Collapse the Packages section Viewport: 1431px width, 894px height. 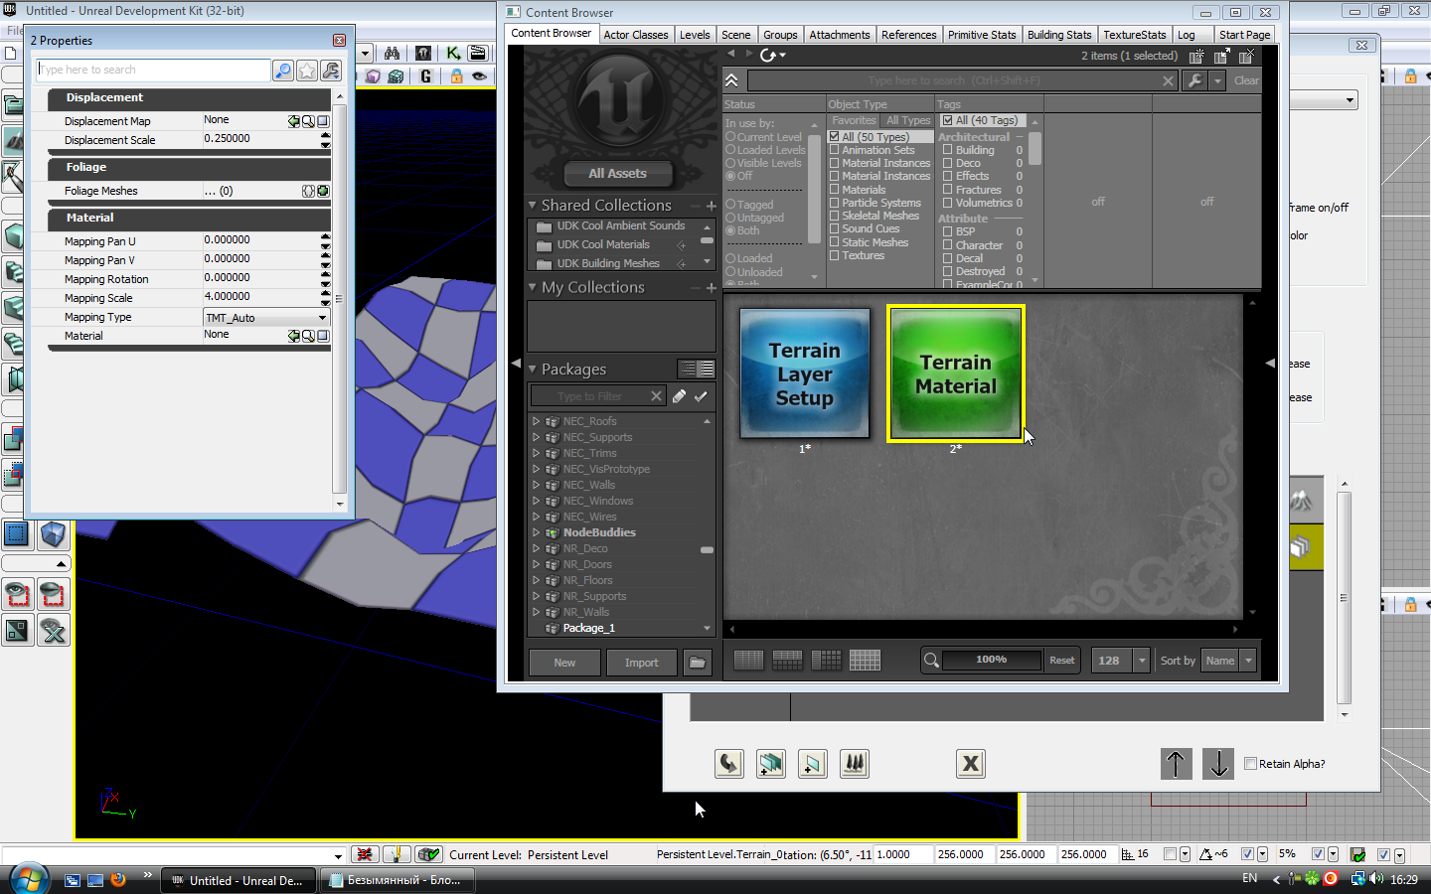[x=533, y=370]
